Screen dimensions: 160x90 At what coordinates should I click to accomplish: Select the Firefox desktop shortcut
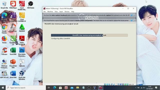[x=4, y=40]
